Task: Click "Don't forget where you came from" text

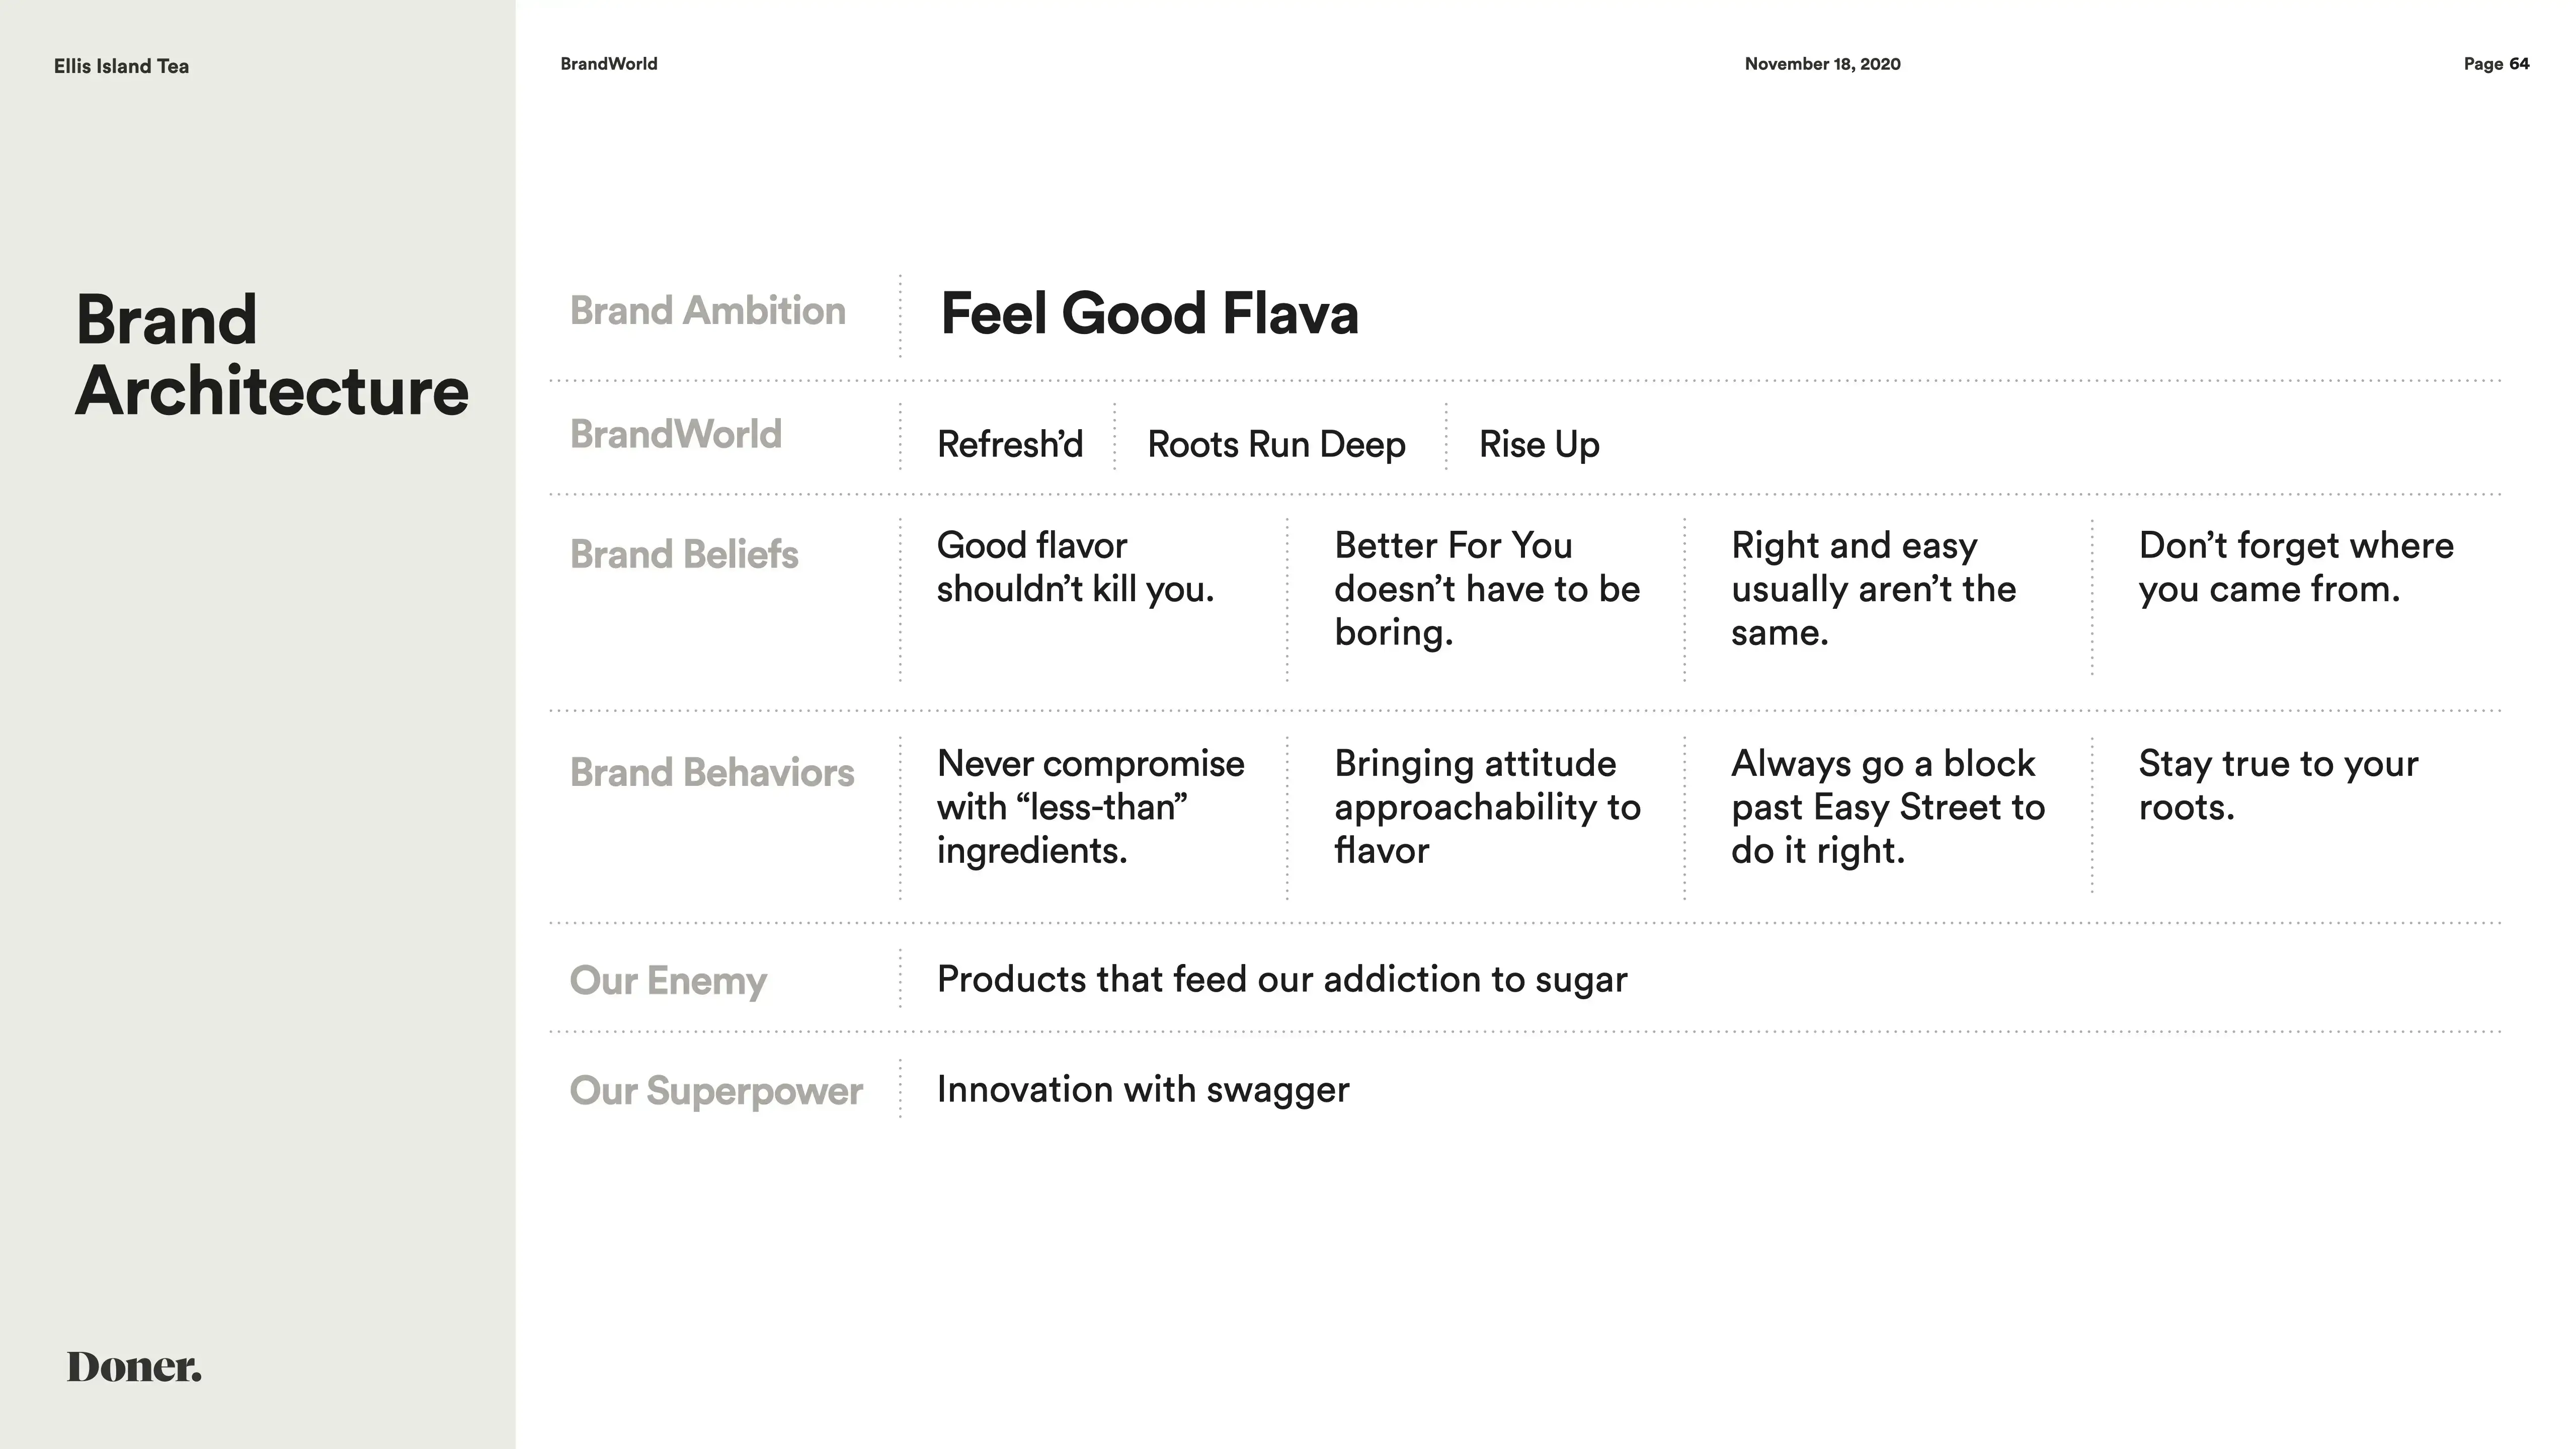Action: click(x=2295, y=567)
